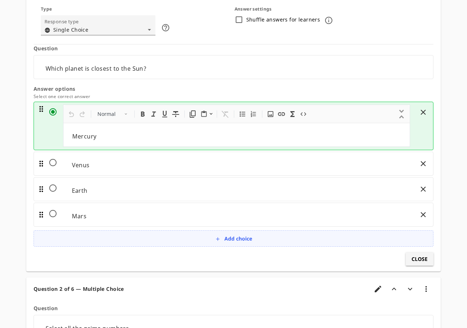467x328 pixels.
Task: Open the Normal paragraph style dropdown
Action: [x=113, y=114]
